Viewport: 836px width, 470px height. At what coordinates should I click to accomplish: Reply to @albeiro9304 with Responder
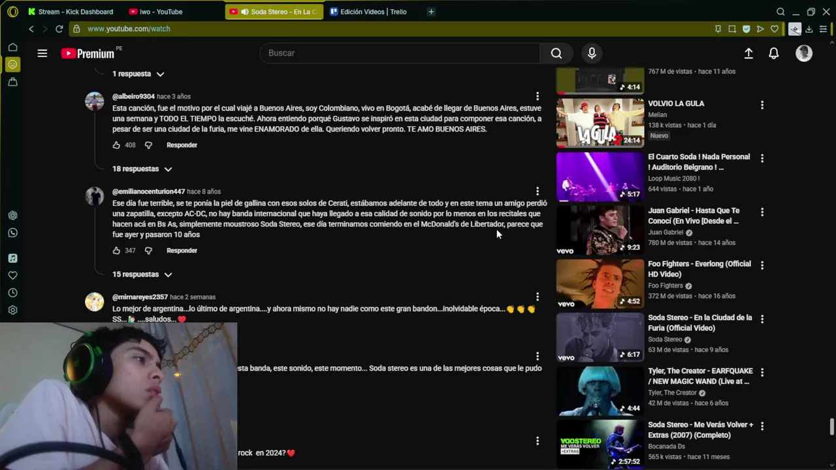click(182, 145)
